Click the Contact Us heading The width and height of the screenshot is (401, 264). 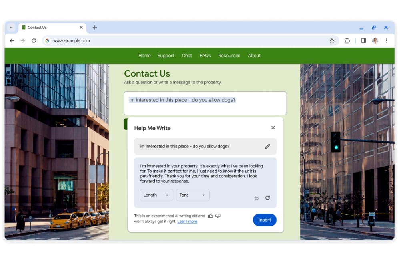coord(147,74)
